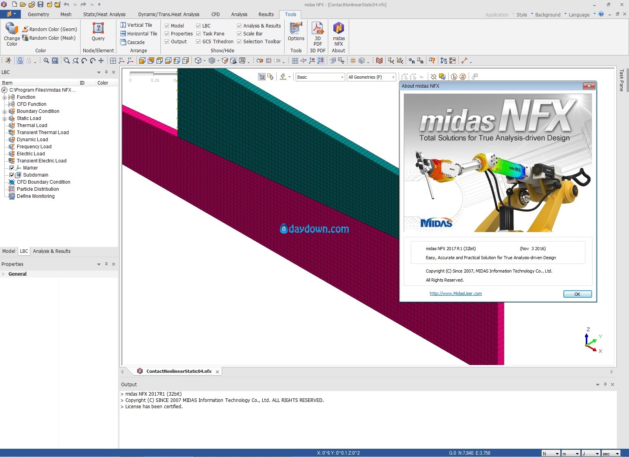The width and height of the screenshot is (629, 457).
Task: Open the Language menu dropdown
Action: click(x=582, y=15)
